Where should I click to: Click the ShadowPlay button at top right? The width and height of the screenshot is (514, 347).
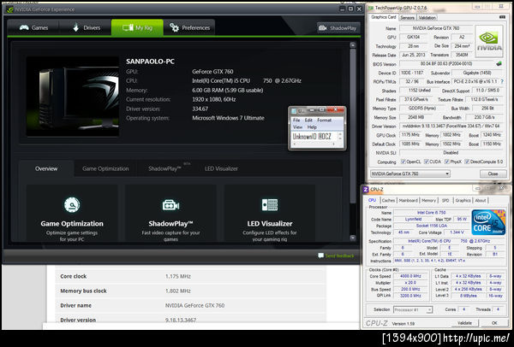pyautogui.click(x=338, y=28)
